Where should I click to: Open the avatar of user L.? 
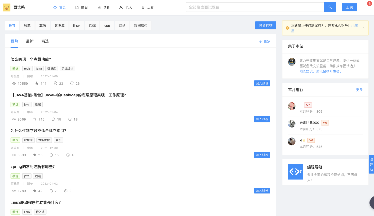tap(292, 106)
